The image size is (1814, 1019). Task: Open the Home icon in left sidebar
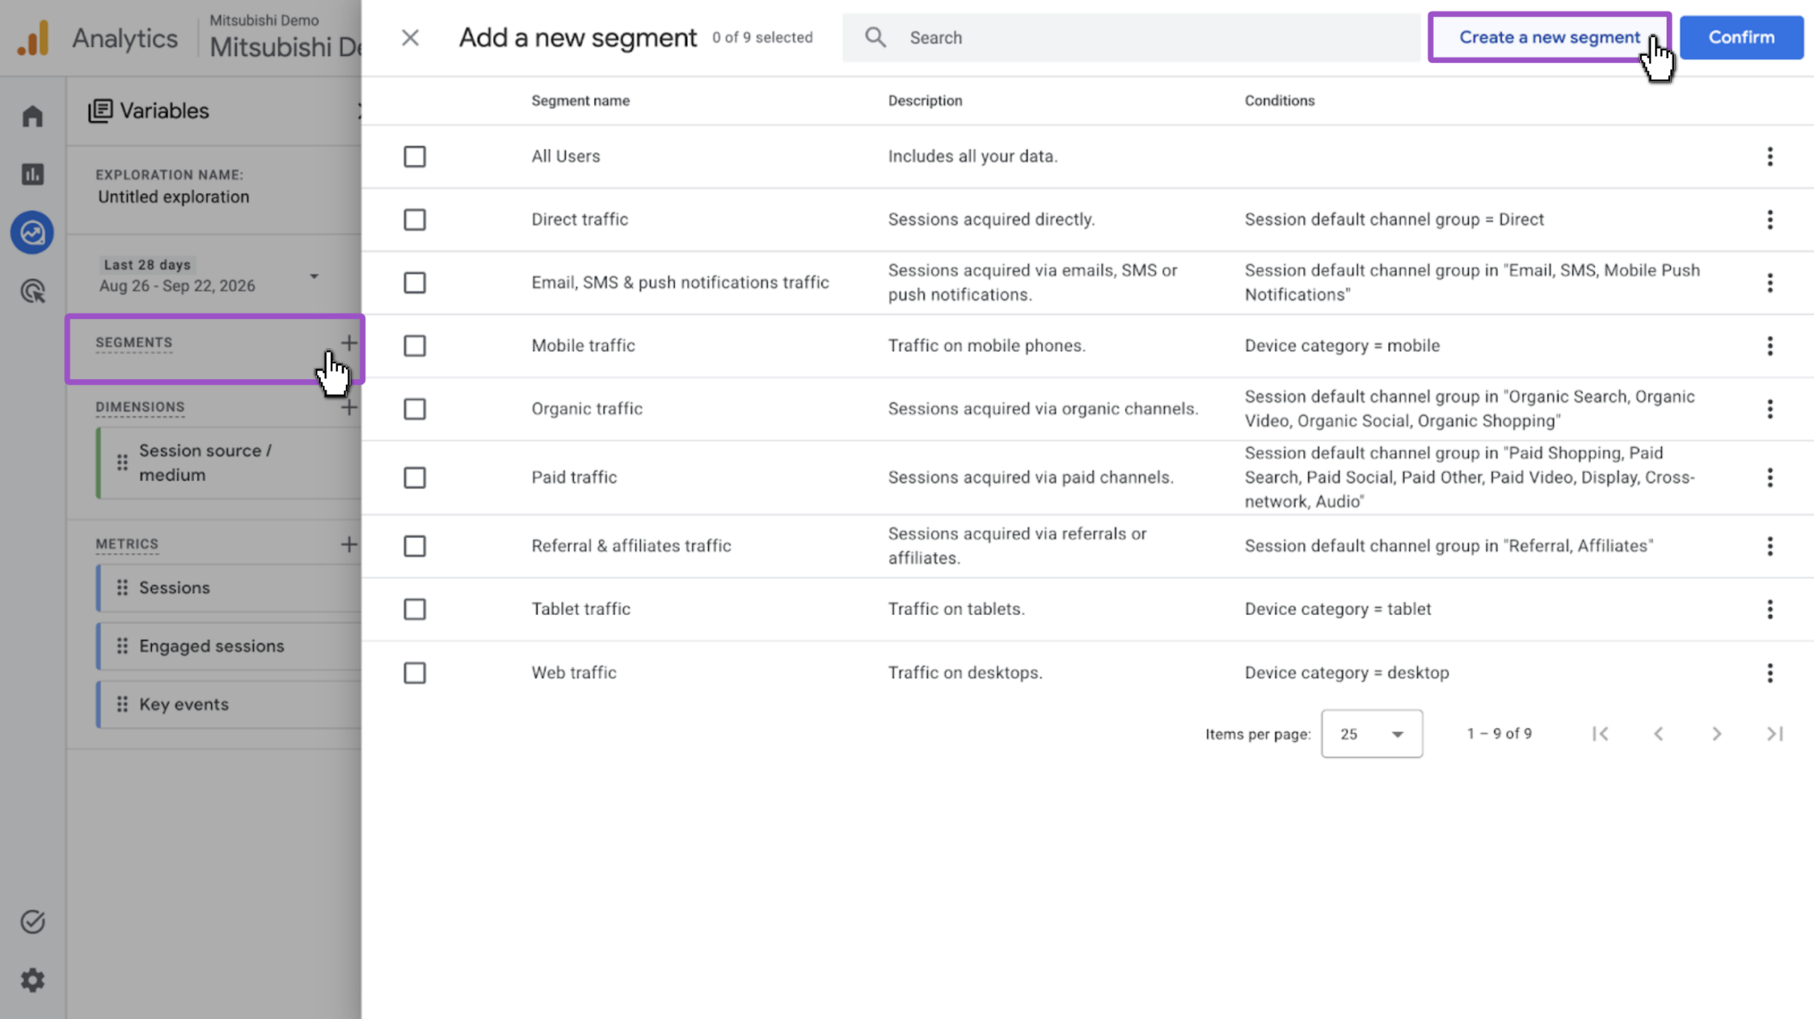pos(33,116)
